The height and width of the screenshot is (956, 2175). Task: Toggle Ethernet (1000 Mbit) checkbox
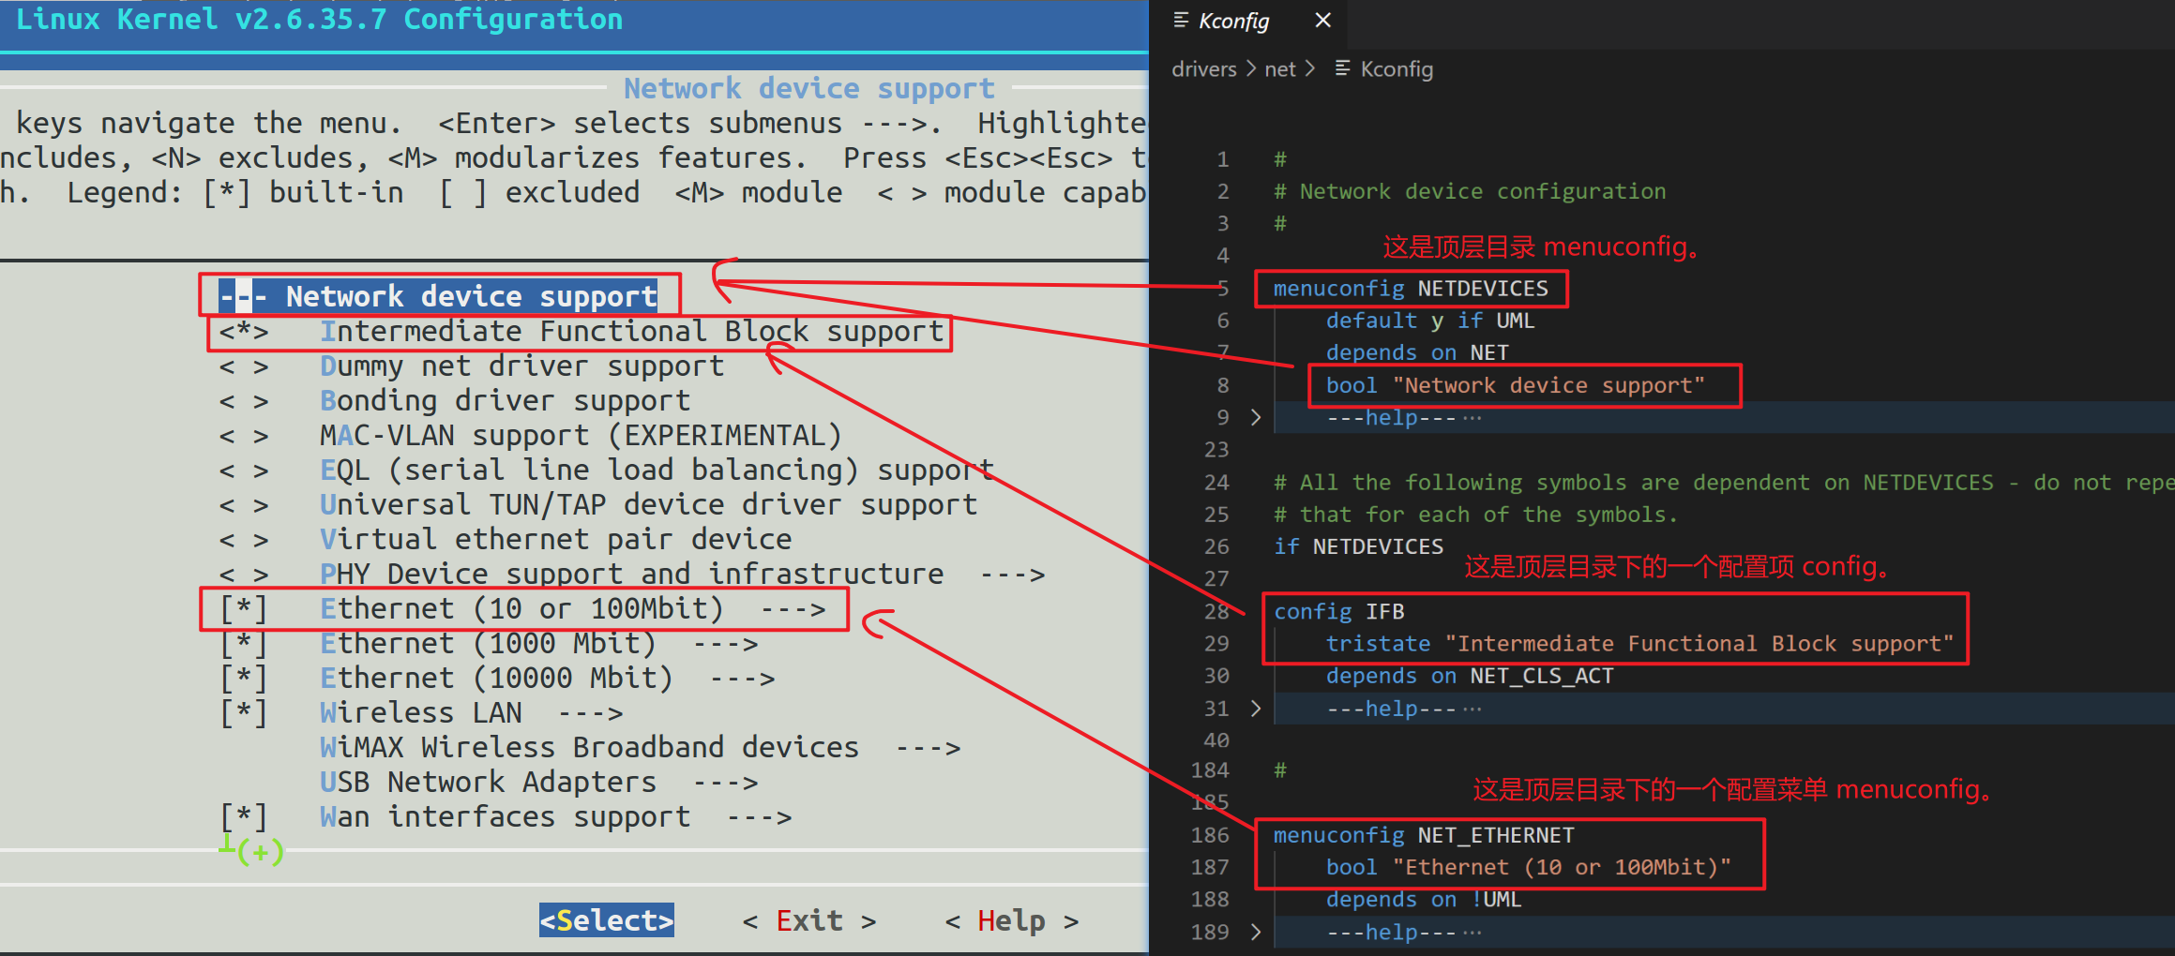(244, 644)
